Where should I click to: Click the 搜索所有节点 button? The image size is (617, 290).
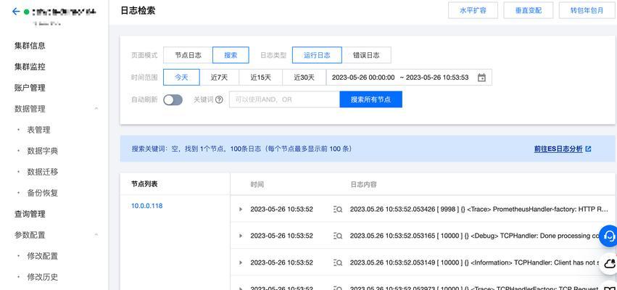pyautogui.click(x=370, y=99)
